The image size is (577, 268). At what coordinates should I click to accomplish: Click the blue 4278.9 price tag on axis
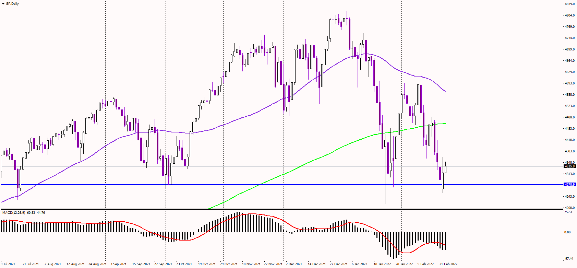(570, 185)
